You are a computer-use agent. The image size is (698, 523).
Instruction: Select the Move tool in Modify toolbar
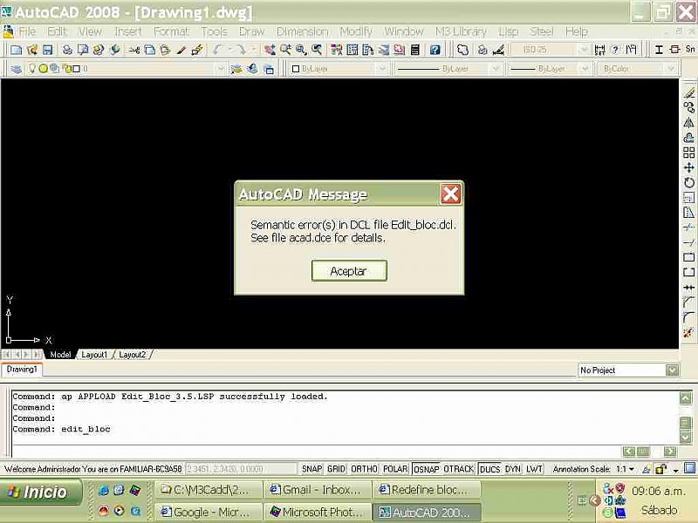688,167
